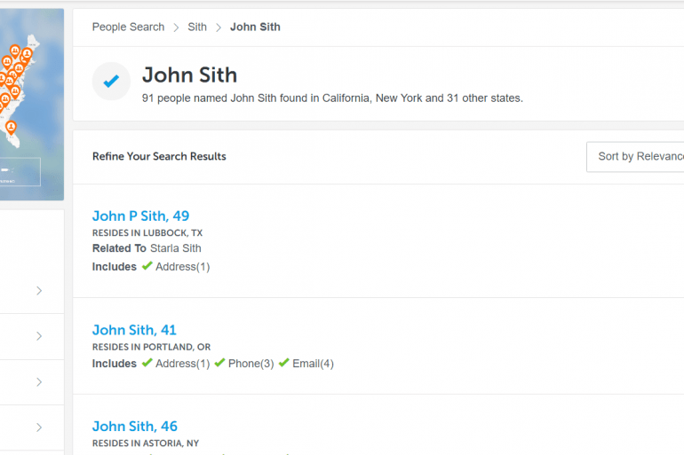Click the blue verified checkmark beside John Sith
This screenshot has width=684, height=455.
(x=111, y=82)
